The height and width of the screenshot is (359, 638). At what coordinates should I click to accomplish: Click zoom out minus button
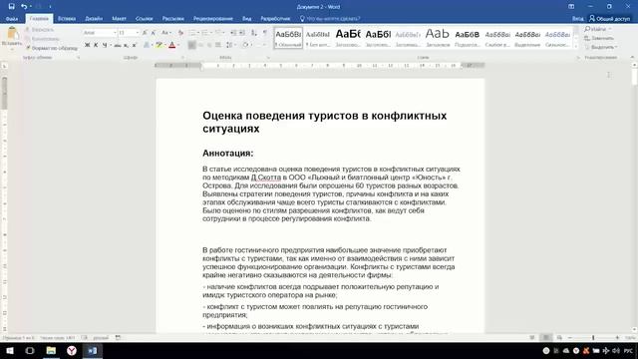(x=570, y=337)
